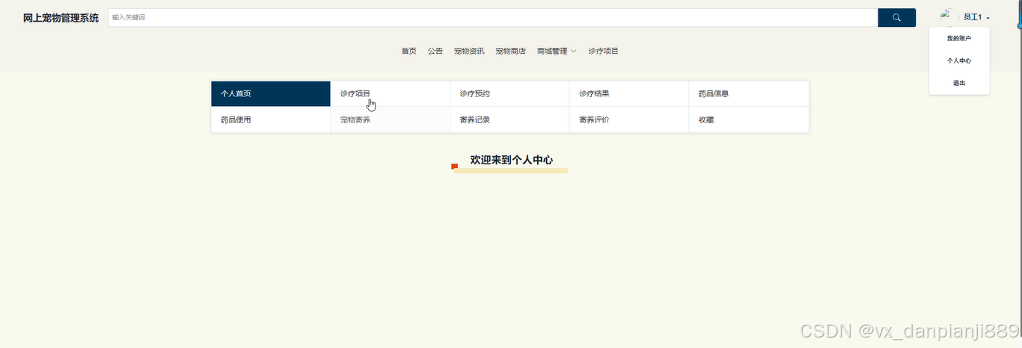Click the 网上宠物管理系统 site title
The image size is (1022, 348).
tap(61, 17)
